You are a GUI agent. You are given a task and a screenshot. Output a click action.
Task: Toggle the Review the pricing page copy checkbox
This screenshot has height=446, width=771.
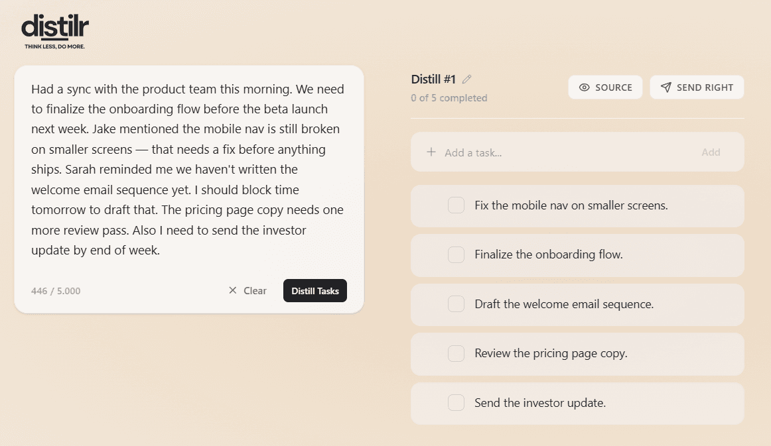point(456,353)
